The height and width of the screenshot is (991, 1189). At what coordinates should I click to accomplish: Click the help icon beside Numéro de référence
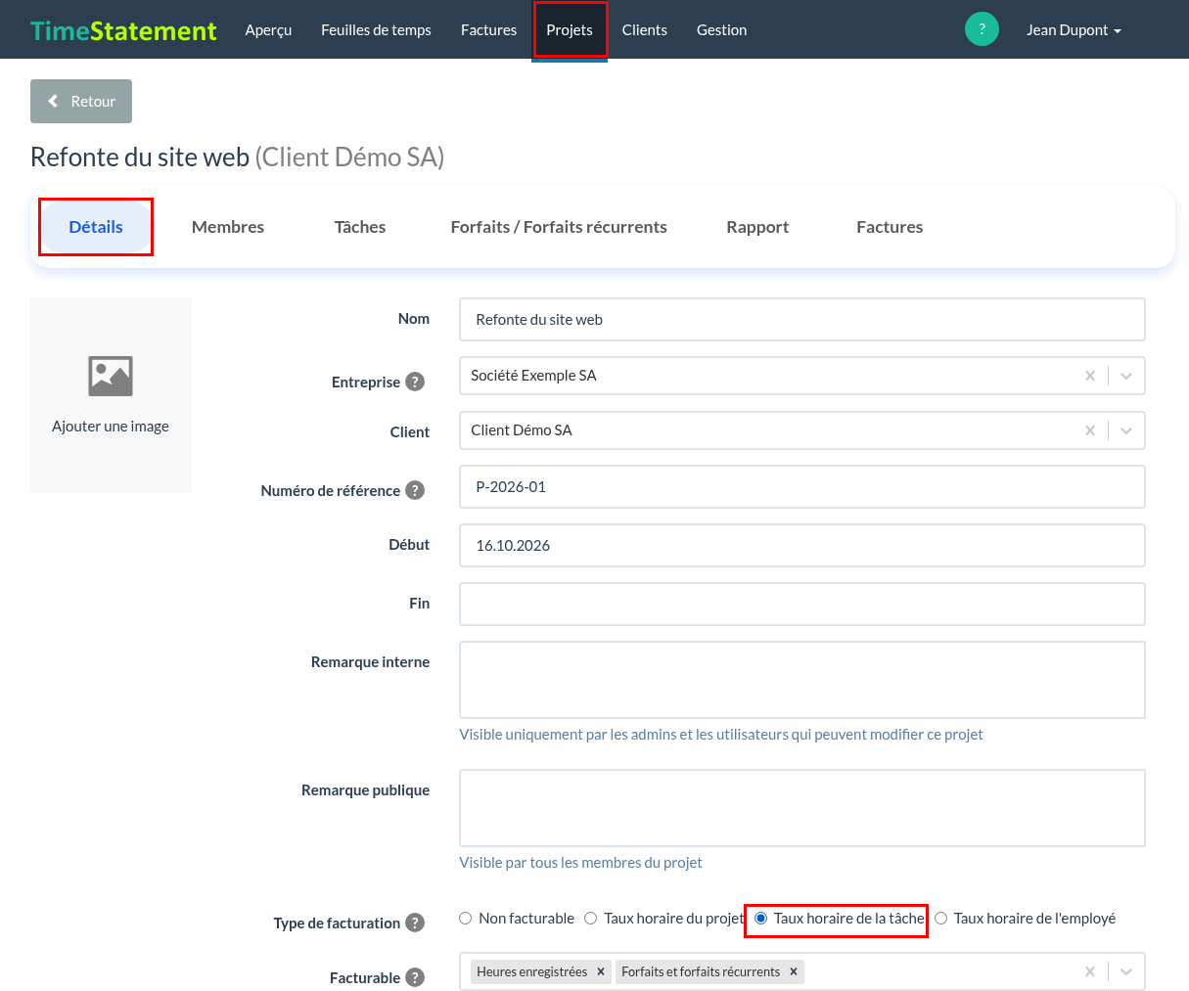pyautogui.click(x=415, y=490)
